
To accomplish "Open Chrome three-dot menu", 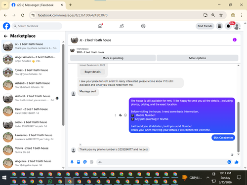I will click(x=242, y=15).
